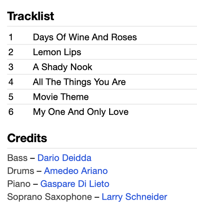The height and width of the screenshot is (207, 197).
Task: Open the Dario Deidda artist link
Action: (64, 158)
